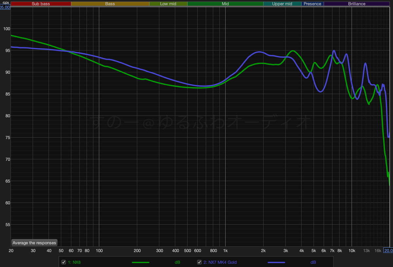Click the 2k frequency axis label
Screen dimensions: 393x267
click(x=263, y=251)
